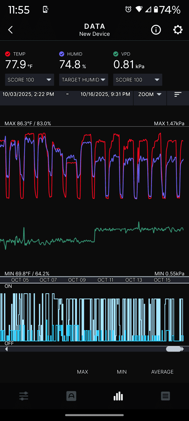Tap the start date 10/03/2025, 2:22 PM
The width and height of the screenshot is (189, 421).
click(x=28, y=94)
